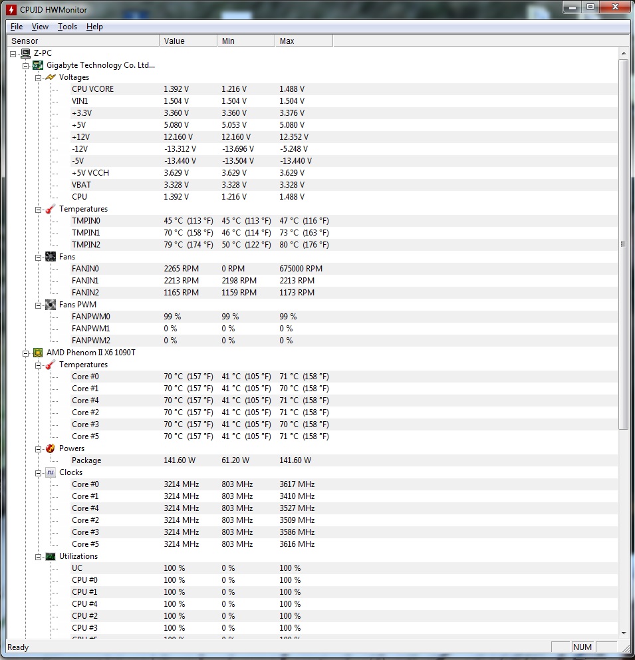This screenshot has height=660, width=635.
Task: Open the File menu
Action: click(x=17, y=27)
